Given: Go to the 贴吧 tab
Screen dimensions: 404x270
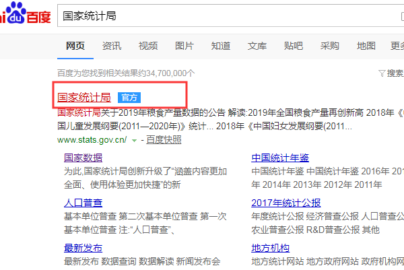Looking at the screenshot, I should [294, 46].
